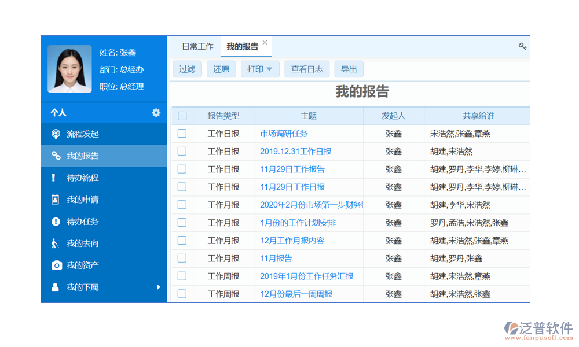This screenshot has width=579, height=347.
Task: Open the 打印 dropdown menu
Action: [x=260, y=69]
